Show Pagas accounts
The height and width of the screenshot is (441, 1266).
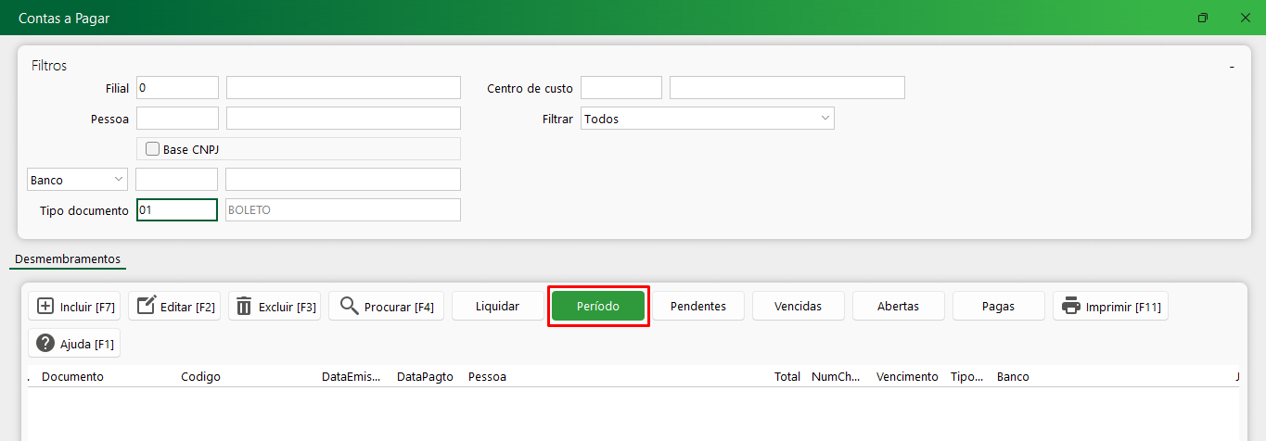(998, 306)
